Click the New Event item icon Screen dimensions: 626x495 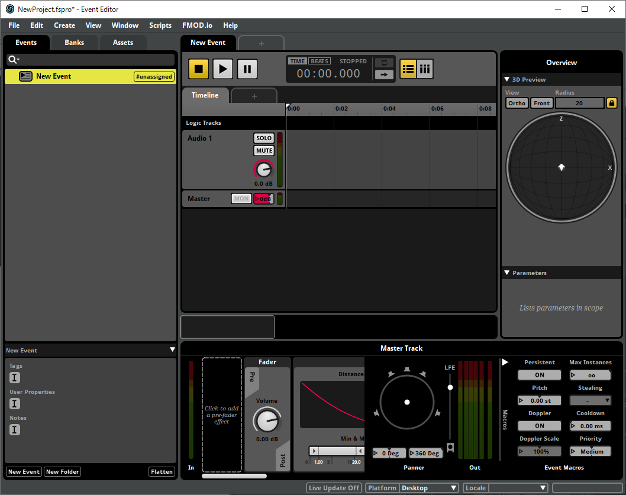[x=25, y=76]
